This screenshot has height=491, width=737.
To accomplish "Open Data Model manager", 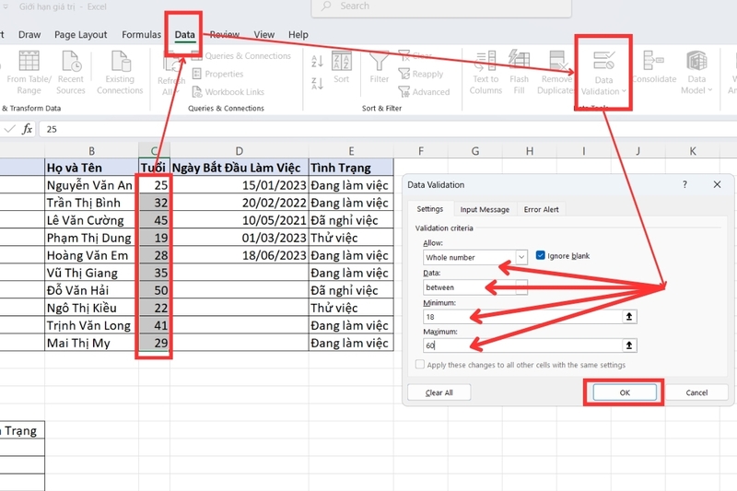I will tap(696, 73).
